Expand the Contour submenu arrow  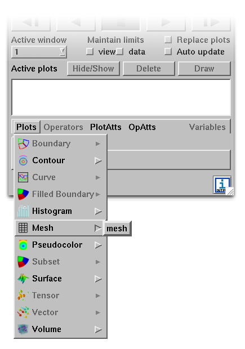tap(98, 160)
